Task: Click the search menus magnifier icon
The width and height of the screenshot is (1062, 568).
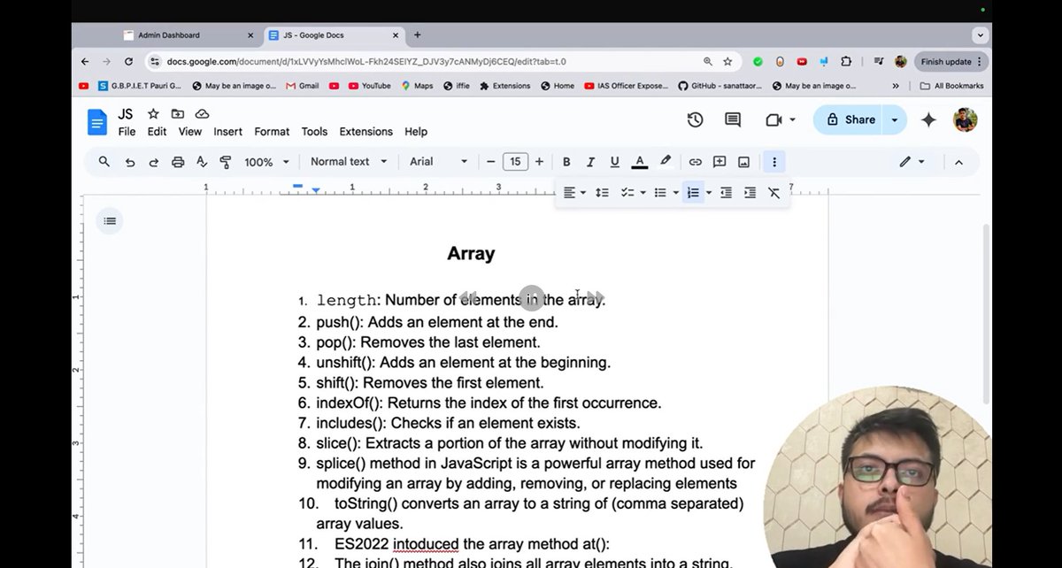Action: (104, 162)
